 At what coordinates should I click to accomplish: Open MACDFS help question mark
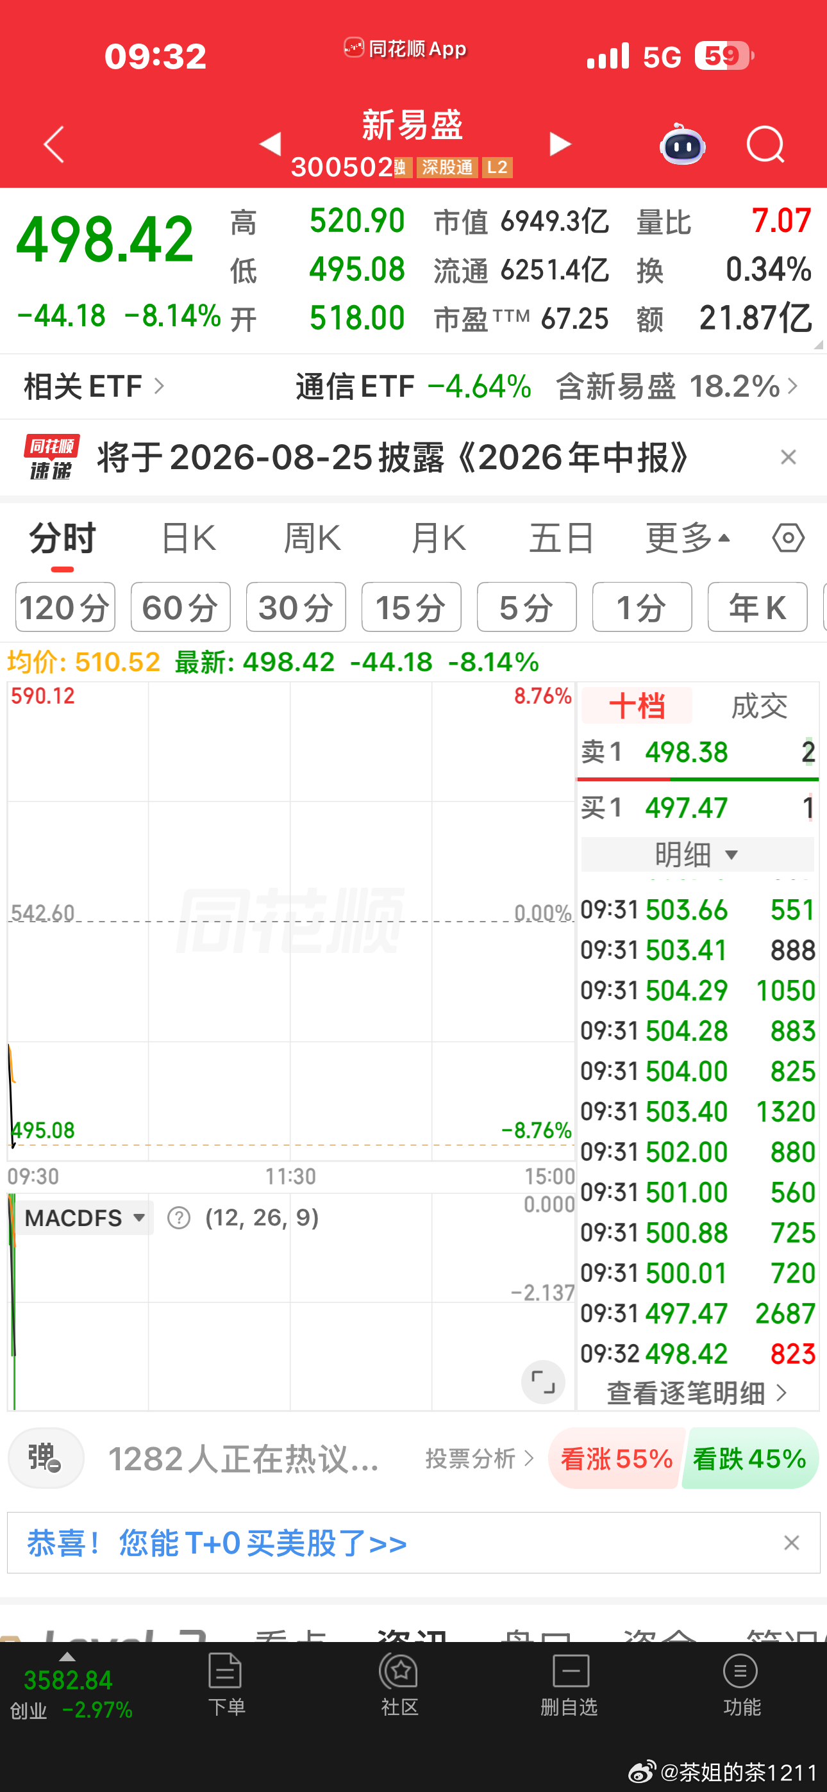click(x=179, y=1218)
